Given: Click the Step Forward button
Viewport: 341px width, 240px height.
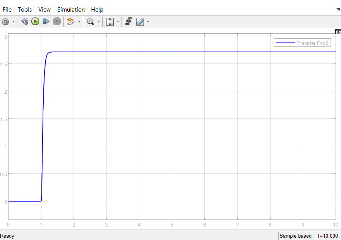Looking at the screenshot, I should (x=46, y=21).
